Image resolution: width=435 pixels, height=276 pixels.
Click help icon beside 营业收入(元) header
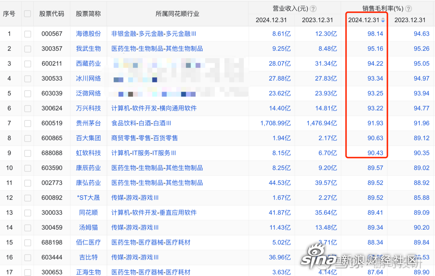313,9
